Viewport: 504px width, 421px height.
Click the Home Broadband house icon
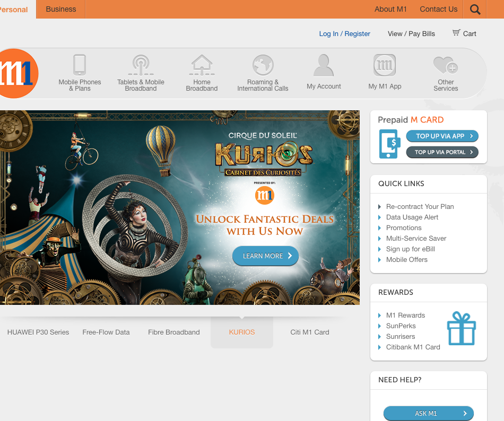(202, 65)
